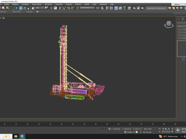The height and width of the screenshot is (139, 186).
Task: Click Add Time Tag text
Action: point(147,132)
